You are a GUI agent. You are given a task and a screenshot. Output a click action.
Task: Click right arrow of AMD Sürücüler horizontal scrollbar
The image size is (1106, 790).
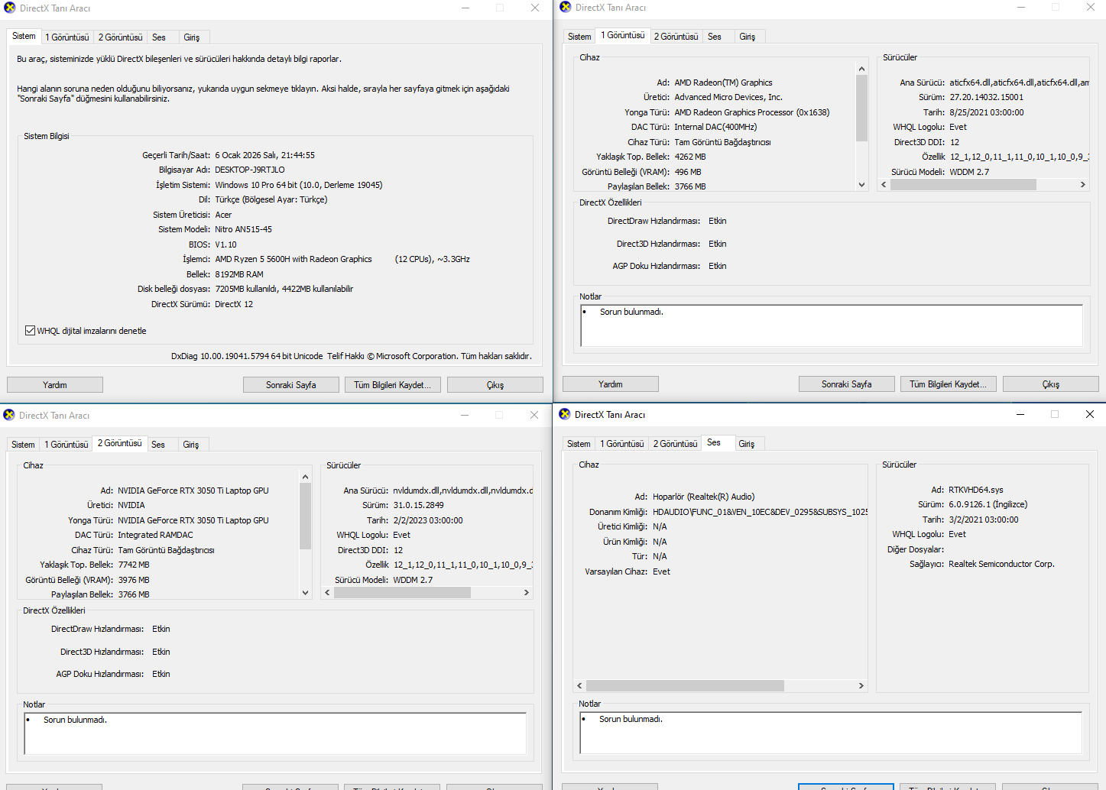pyautogui.click(x=1082, y=184)
